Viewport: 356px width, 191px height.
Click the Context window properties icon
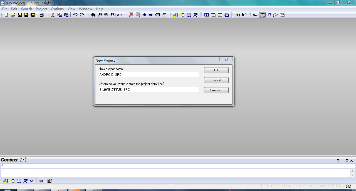(50, 181)
